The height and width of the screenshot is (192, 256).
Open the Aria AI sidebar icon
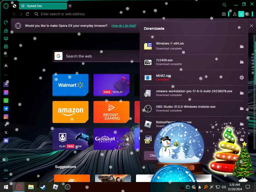pos(6,66)
